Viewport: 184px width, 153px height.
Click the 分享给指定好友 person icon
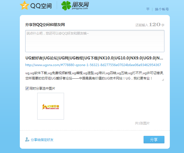[x=27, y=139]
